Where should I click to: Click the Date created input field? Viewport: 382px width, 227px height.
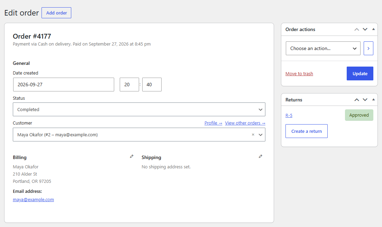[x=64, y=85]
